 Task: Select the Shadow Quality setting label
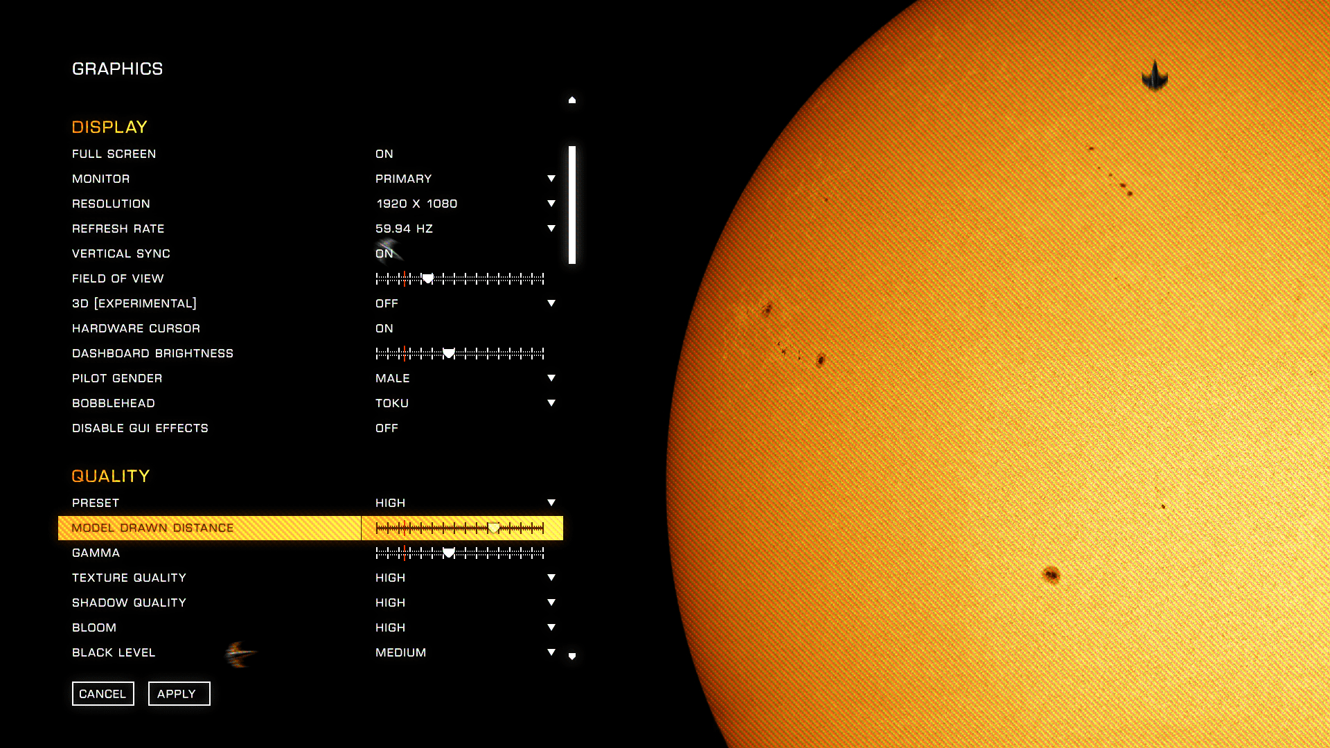(130, 603)
